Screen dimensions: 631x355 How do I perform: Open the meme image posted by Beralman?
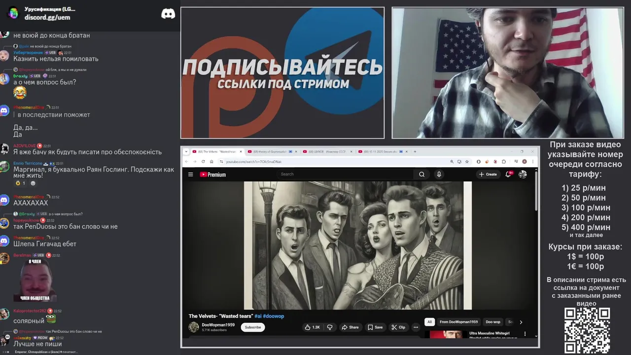[35, 280]
